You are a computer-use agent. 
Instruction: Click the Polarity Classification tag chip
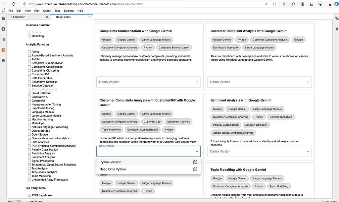(226, 125)
